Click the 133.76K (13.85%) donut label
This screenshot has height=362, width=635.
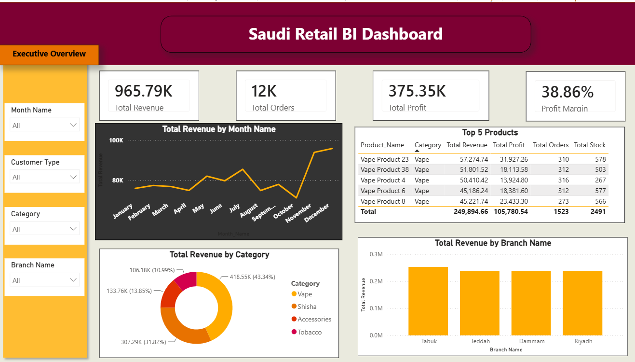(129, 291)
